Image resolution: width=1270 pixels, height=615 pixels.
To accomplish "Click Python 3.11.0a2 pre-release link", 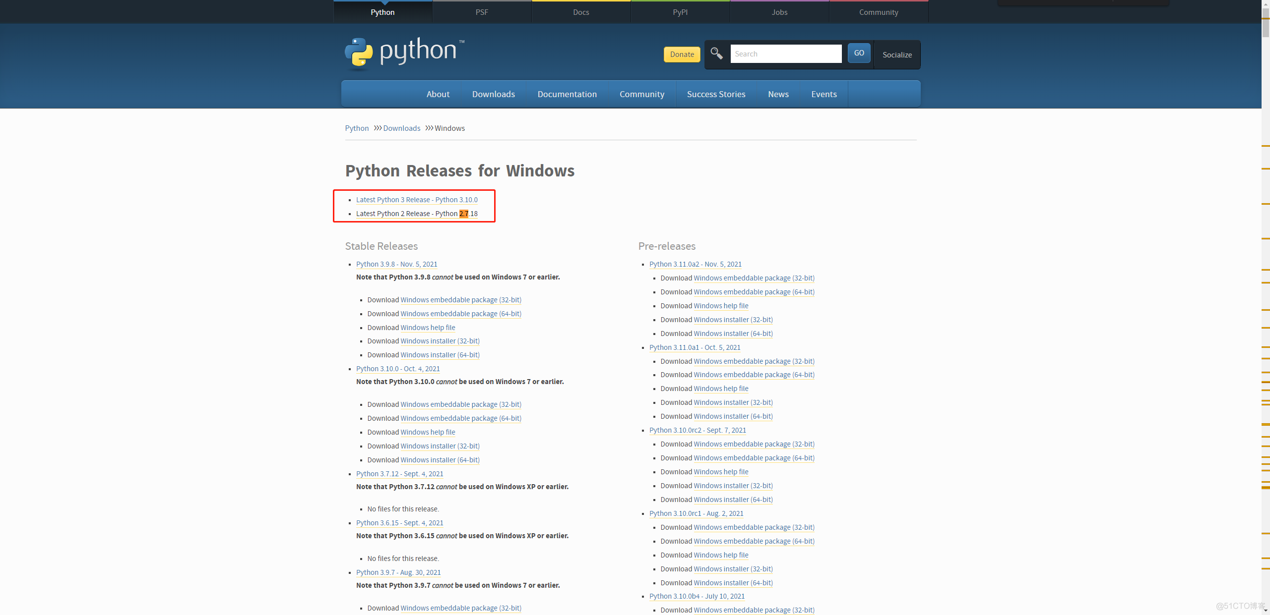I will coord(695,263).
